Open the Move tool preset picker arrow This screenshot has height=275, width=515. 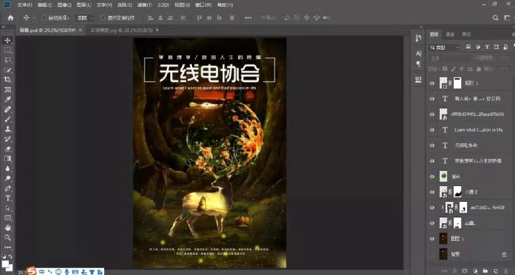tap(34, 18)
